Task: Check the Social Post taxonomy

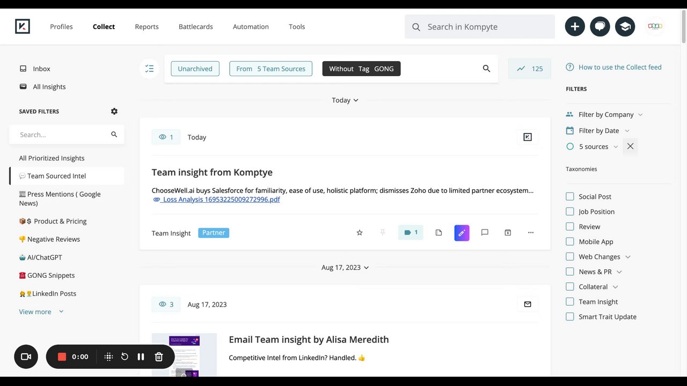Action: click(x=570, y=197)
